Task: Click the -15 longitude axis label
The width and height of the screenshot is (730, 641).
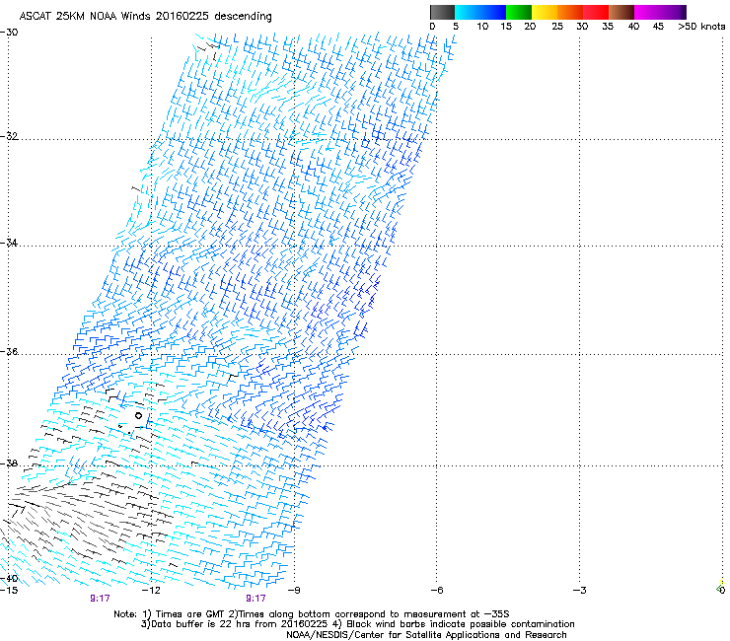Action: pos(9,591)
